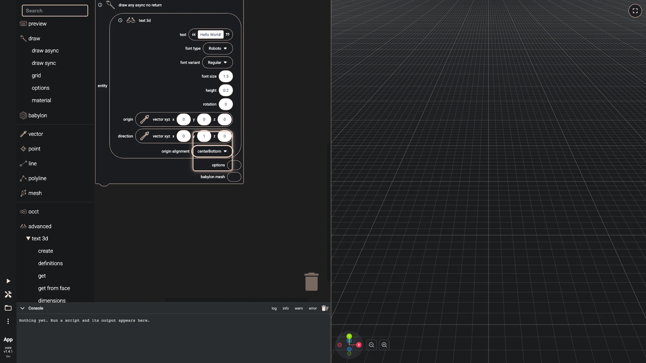Click the clock icon on the text 3d block
The height and width of the screenshot is (363, 646).
(120, 21)
